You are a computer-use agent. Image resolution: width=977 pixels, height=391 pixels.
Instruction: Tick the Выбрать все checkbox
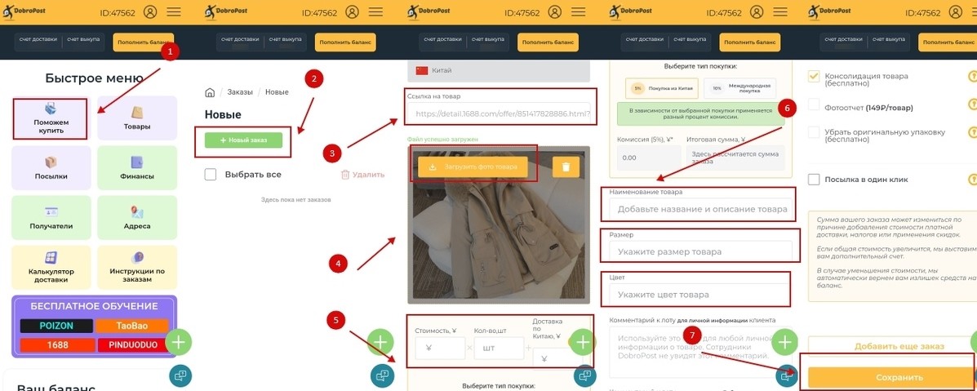[211, 175]
